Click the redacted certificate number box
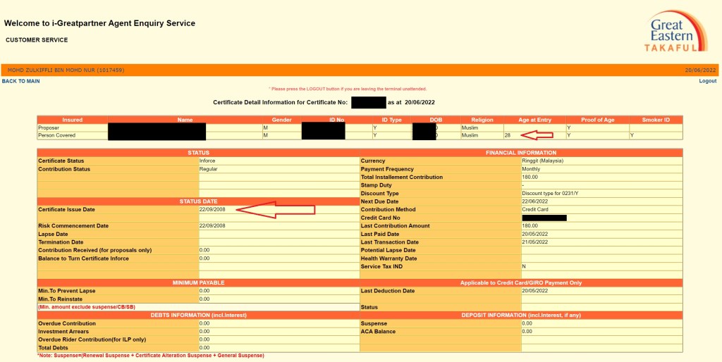Image resolution: width=722 pixels, height=362 pixels. point(368,103)
